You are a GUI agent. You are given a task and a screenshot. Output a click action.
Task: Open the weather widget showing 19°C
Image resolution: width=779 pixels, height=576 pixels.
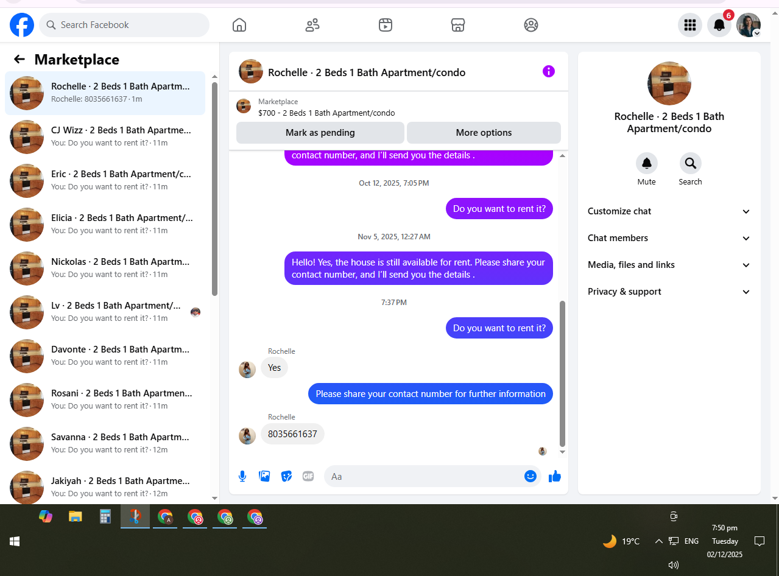621,541
